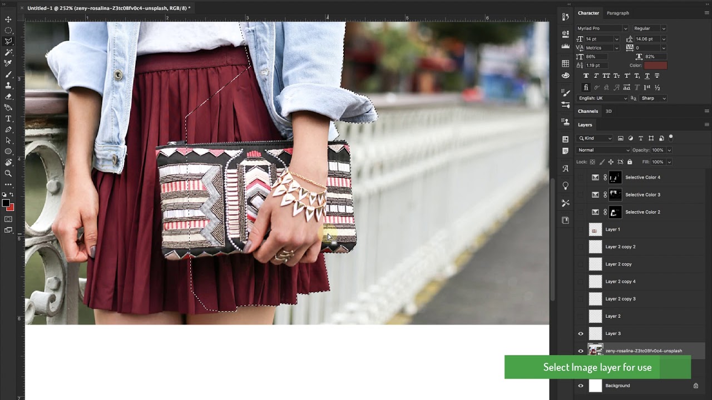Hide the Layer 3 layer
The height and width of the screenshot is (400, 712).
pos(581,334)
